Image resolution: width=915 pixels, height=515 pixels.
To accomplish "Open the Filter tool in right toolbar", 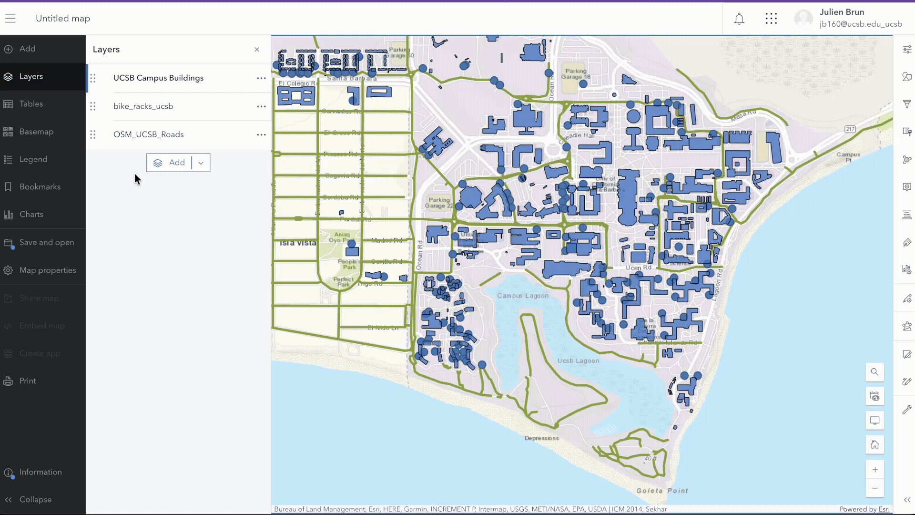I will pos(907,104).
